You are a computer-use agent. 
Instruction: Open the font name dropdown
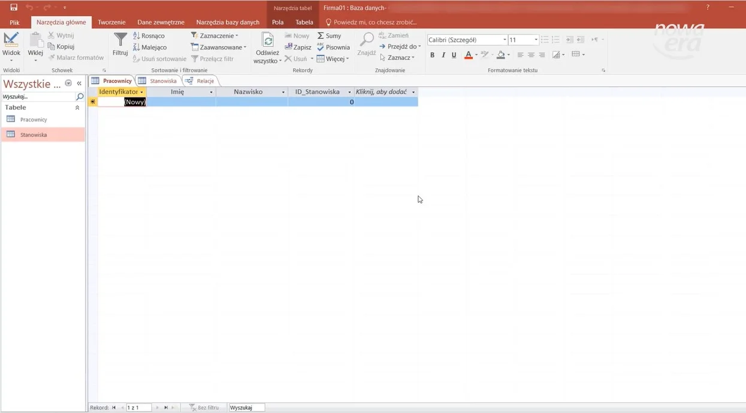[504, 40]
